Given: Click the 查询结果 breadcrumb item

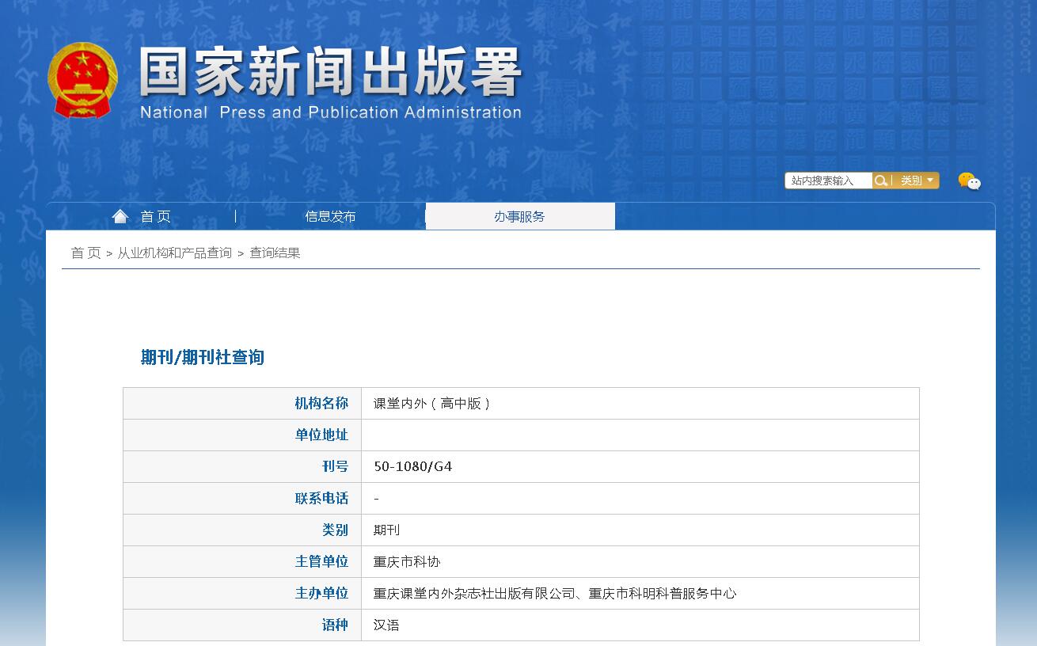Looking at the screenshot, I should click(275, 253).
